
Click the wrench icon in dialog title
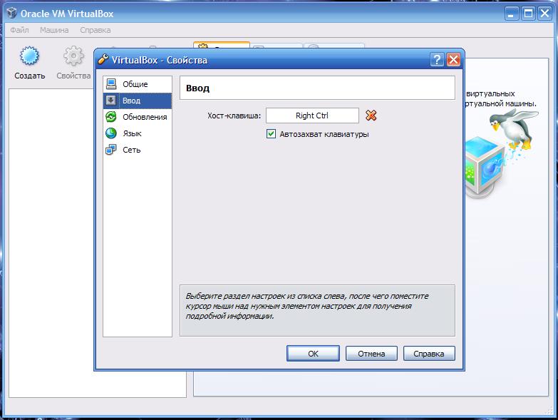pyautogui.click(x=103, y=59)
